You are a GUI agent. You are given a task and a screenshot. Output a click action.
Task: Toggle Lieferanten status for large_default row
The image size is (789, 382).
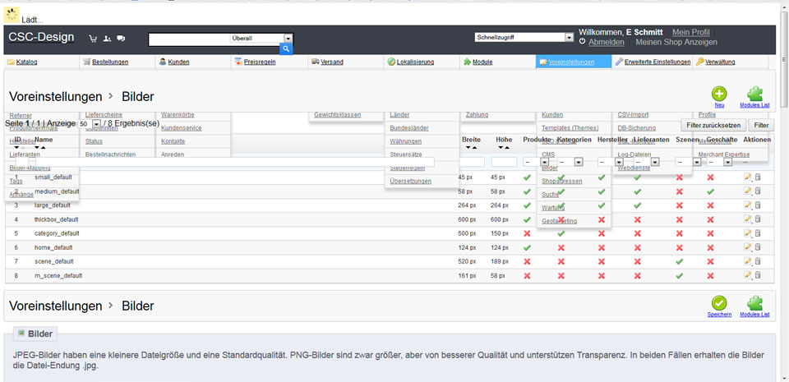[x=638, y=205]
